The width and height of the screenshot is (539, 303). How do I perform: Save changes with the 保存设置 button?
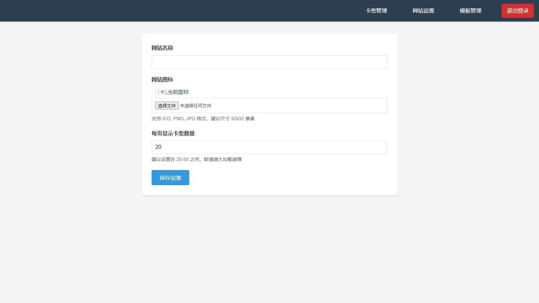click(x=170, y=177)
